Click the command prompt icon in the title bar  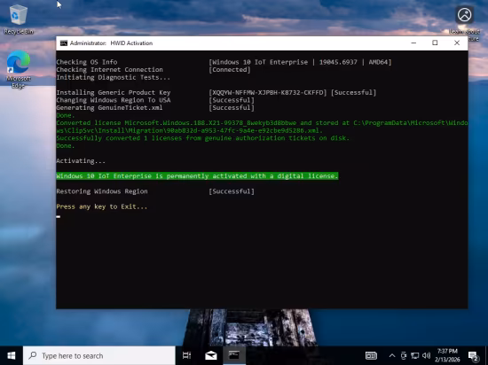(x=64, y=43)
